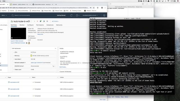Expand the Video card row

[13, 70]
